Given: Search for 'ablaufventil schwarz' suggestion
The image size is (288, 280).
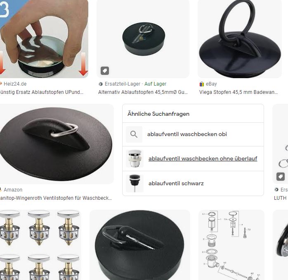Looking at the screenshot, I should (x=176, y=183).
